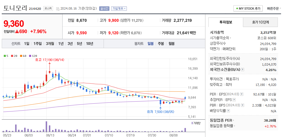Click the 전일 value 8,670
The image size is (286, 137).
(81, 20)
